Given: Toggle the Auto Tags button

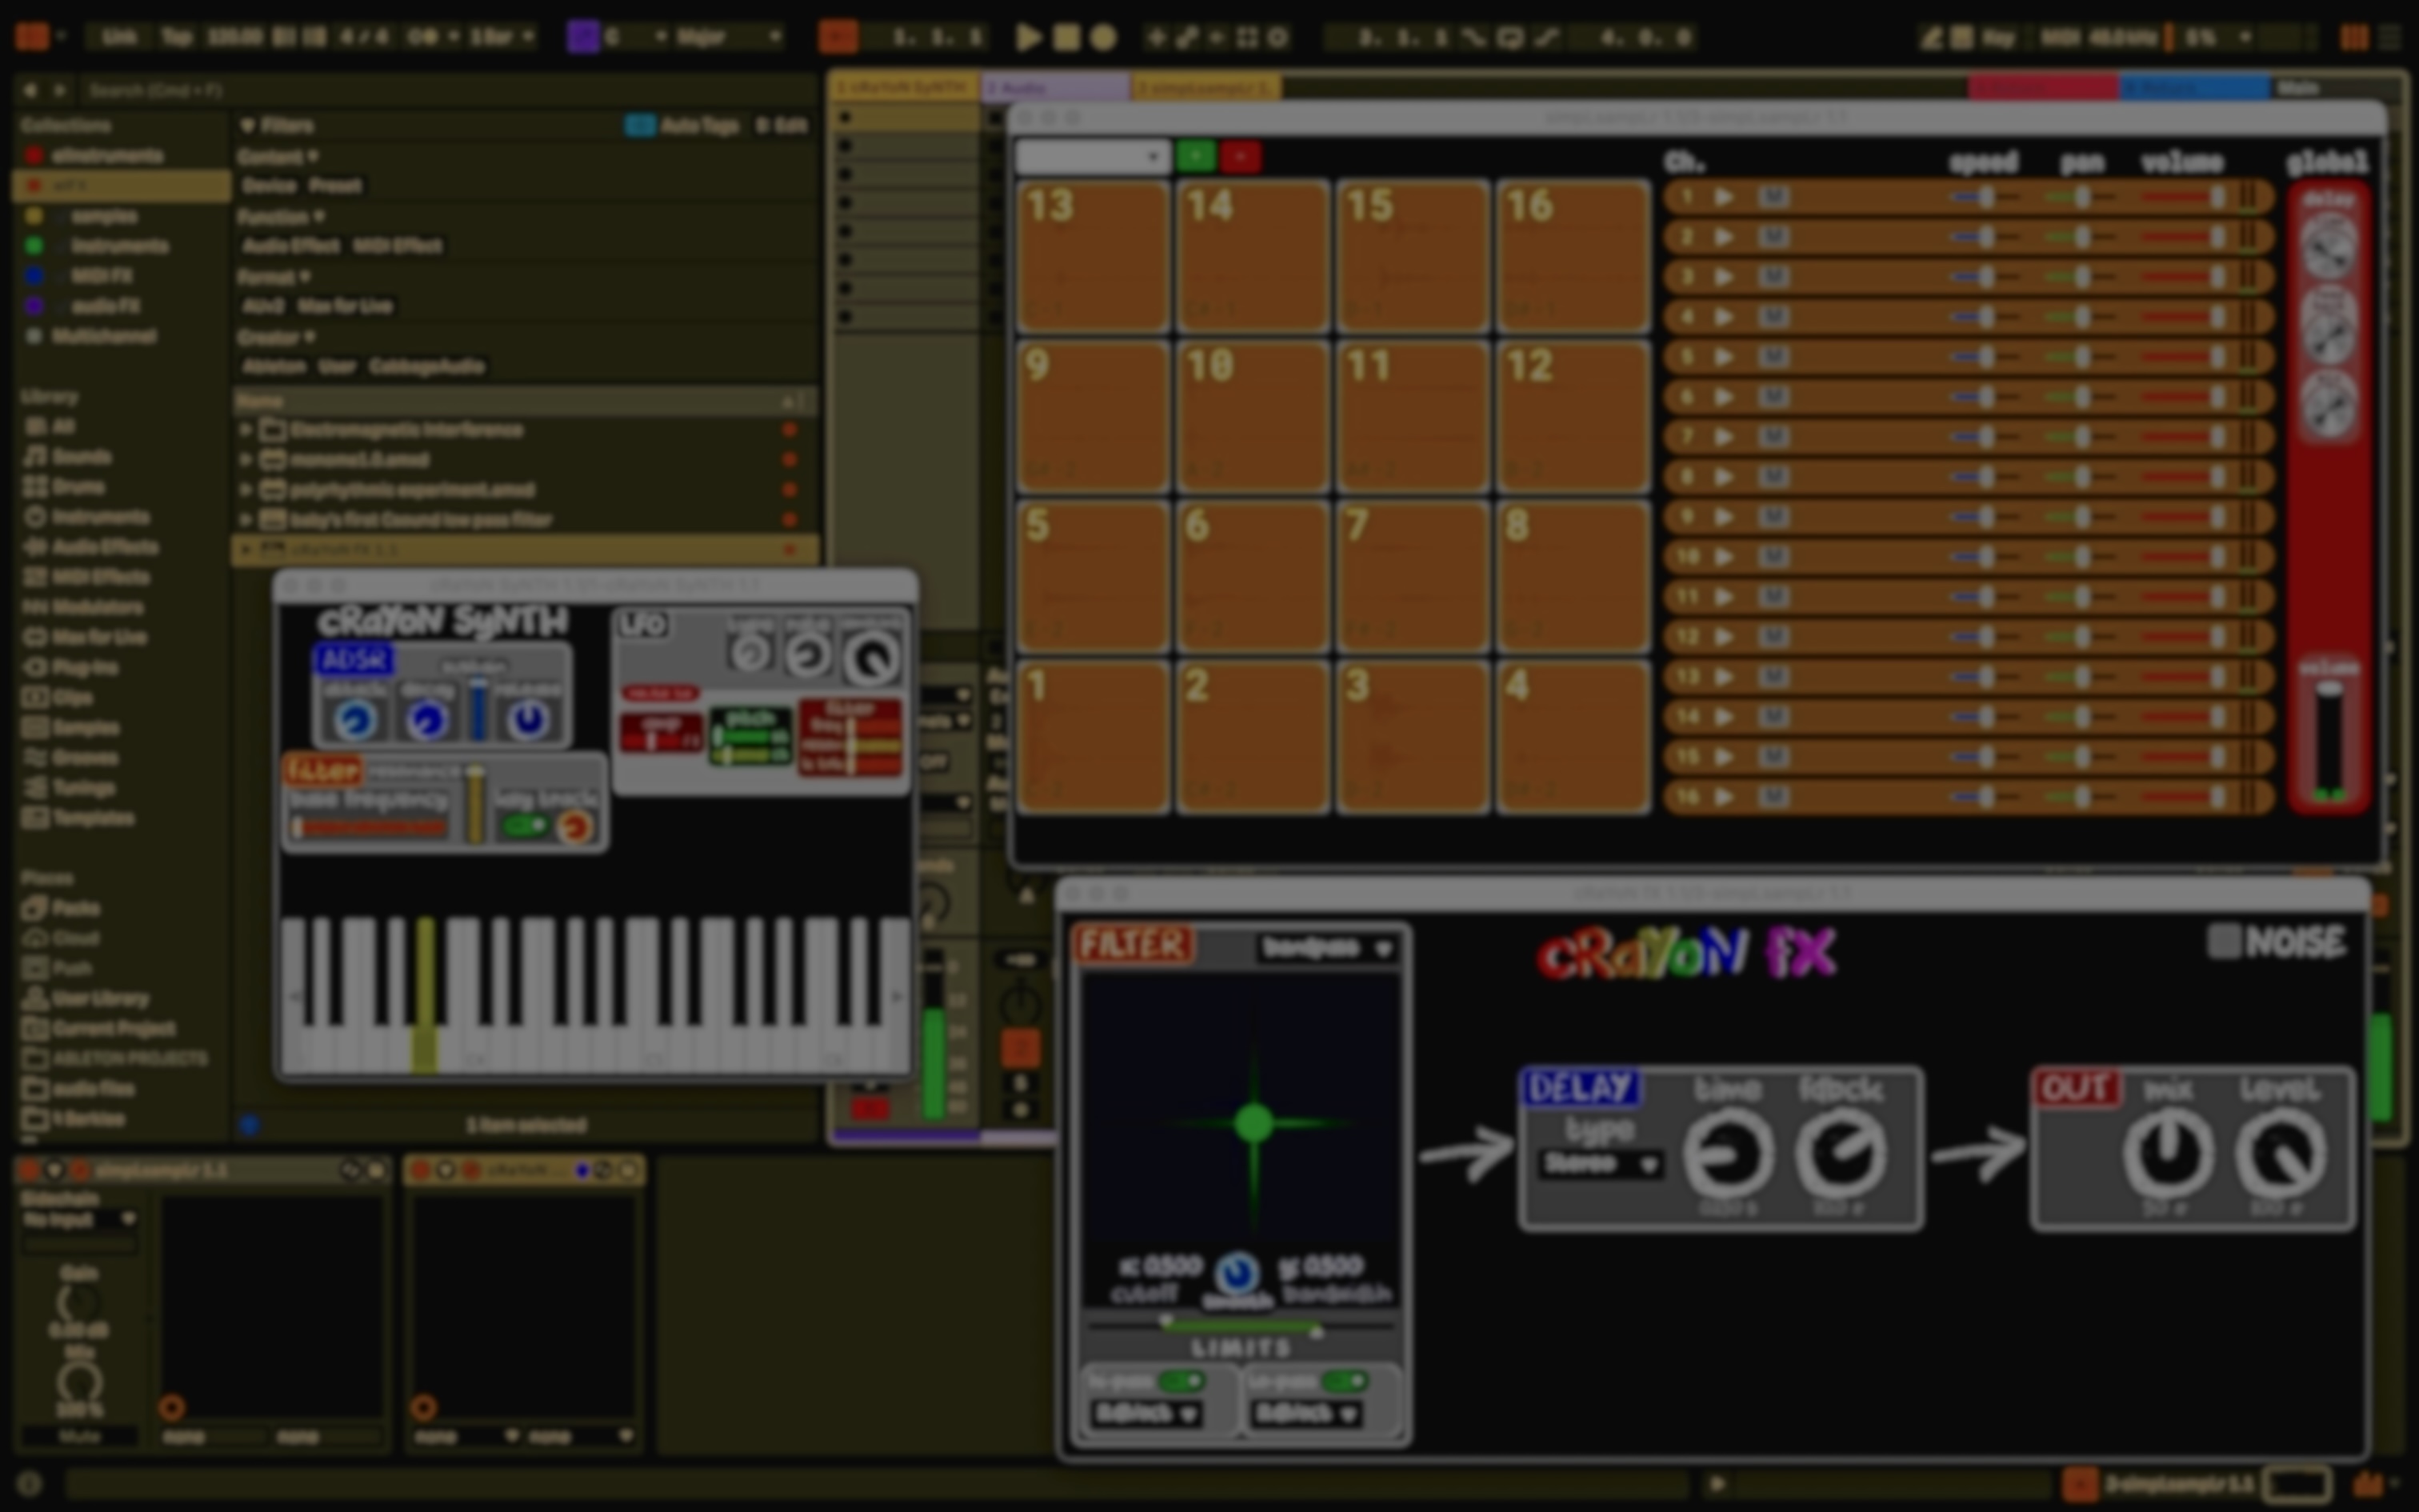Looking at the screenshot, I should point(682,126).
